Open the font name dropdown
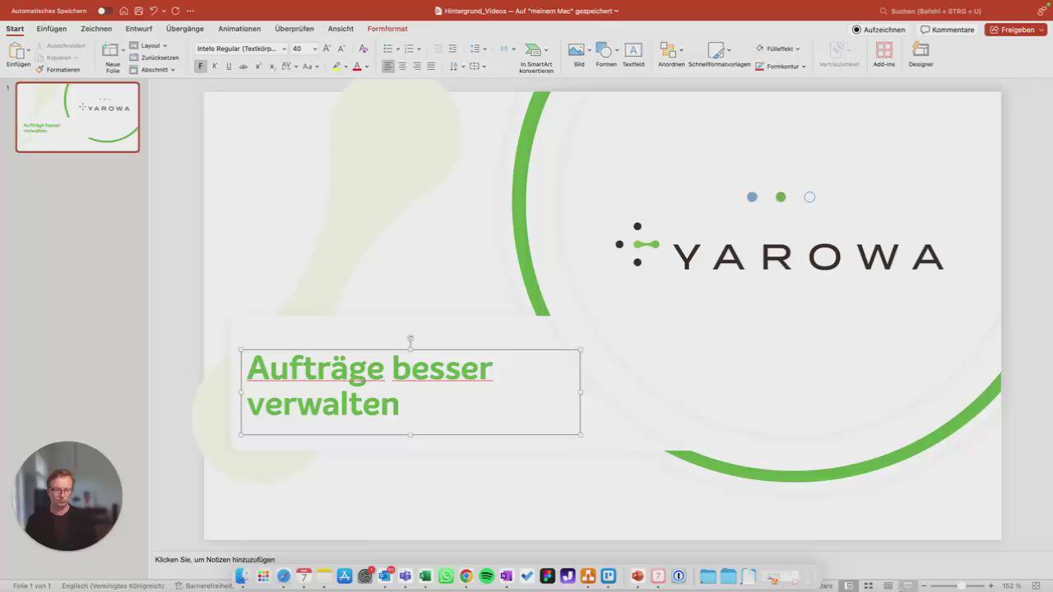The image size is (1053, 592). (x=285, y=49)
